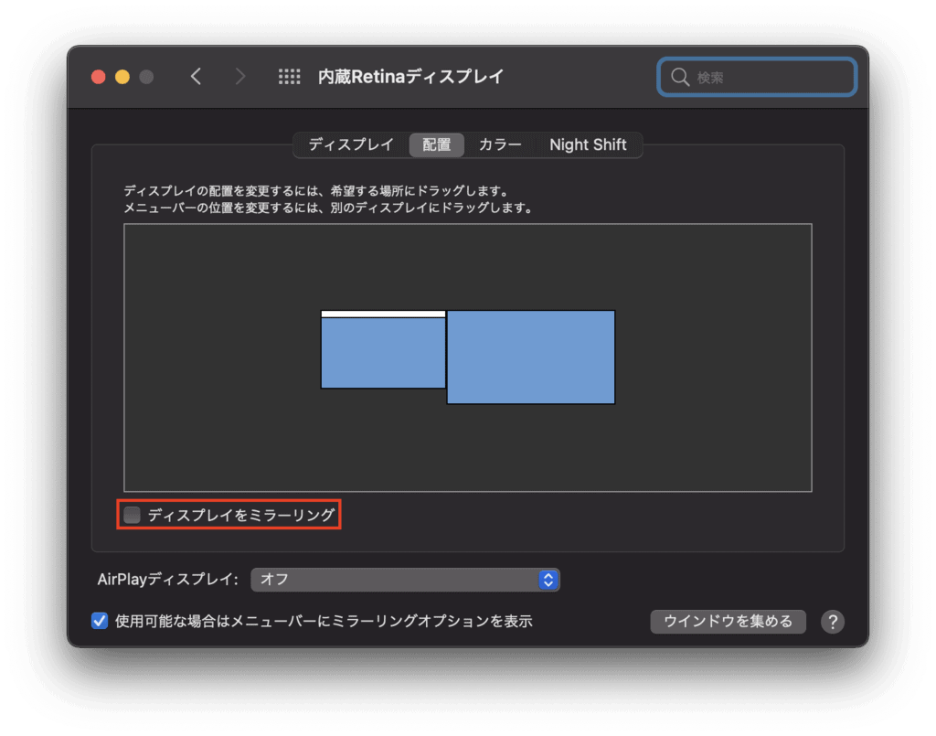Image resolution: width=936 pixels, height=736 pixels.
Task: Click the white menu bar strip
Action: 383,314
